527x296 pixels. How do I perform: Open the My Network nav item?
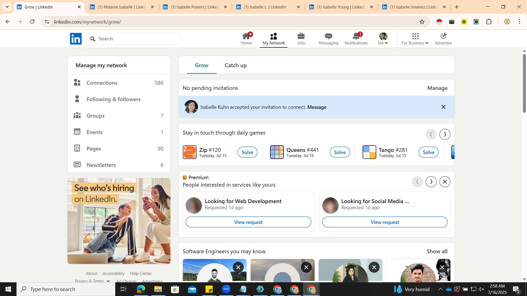click(274, 39)
